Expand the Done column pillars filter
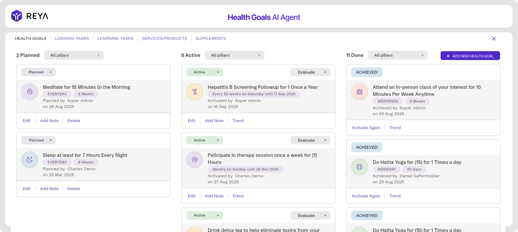This screenshot has width=518, height=232. (398, 55)
